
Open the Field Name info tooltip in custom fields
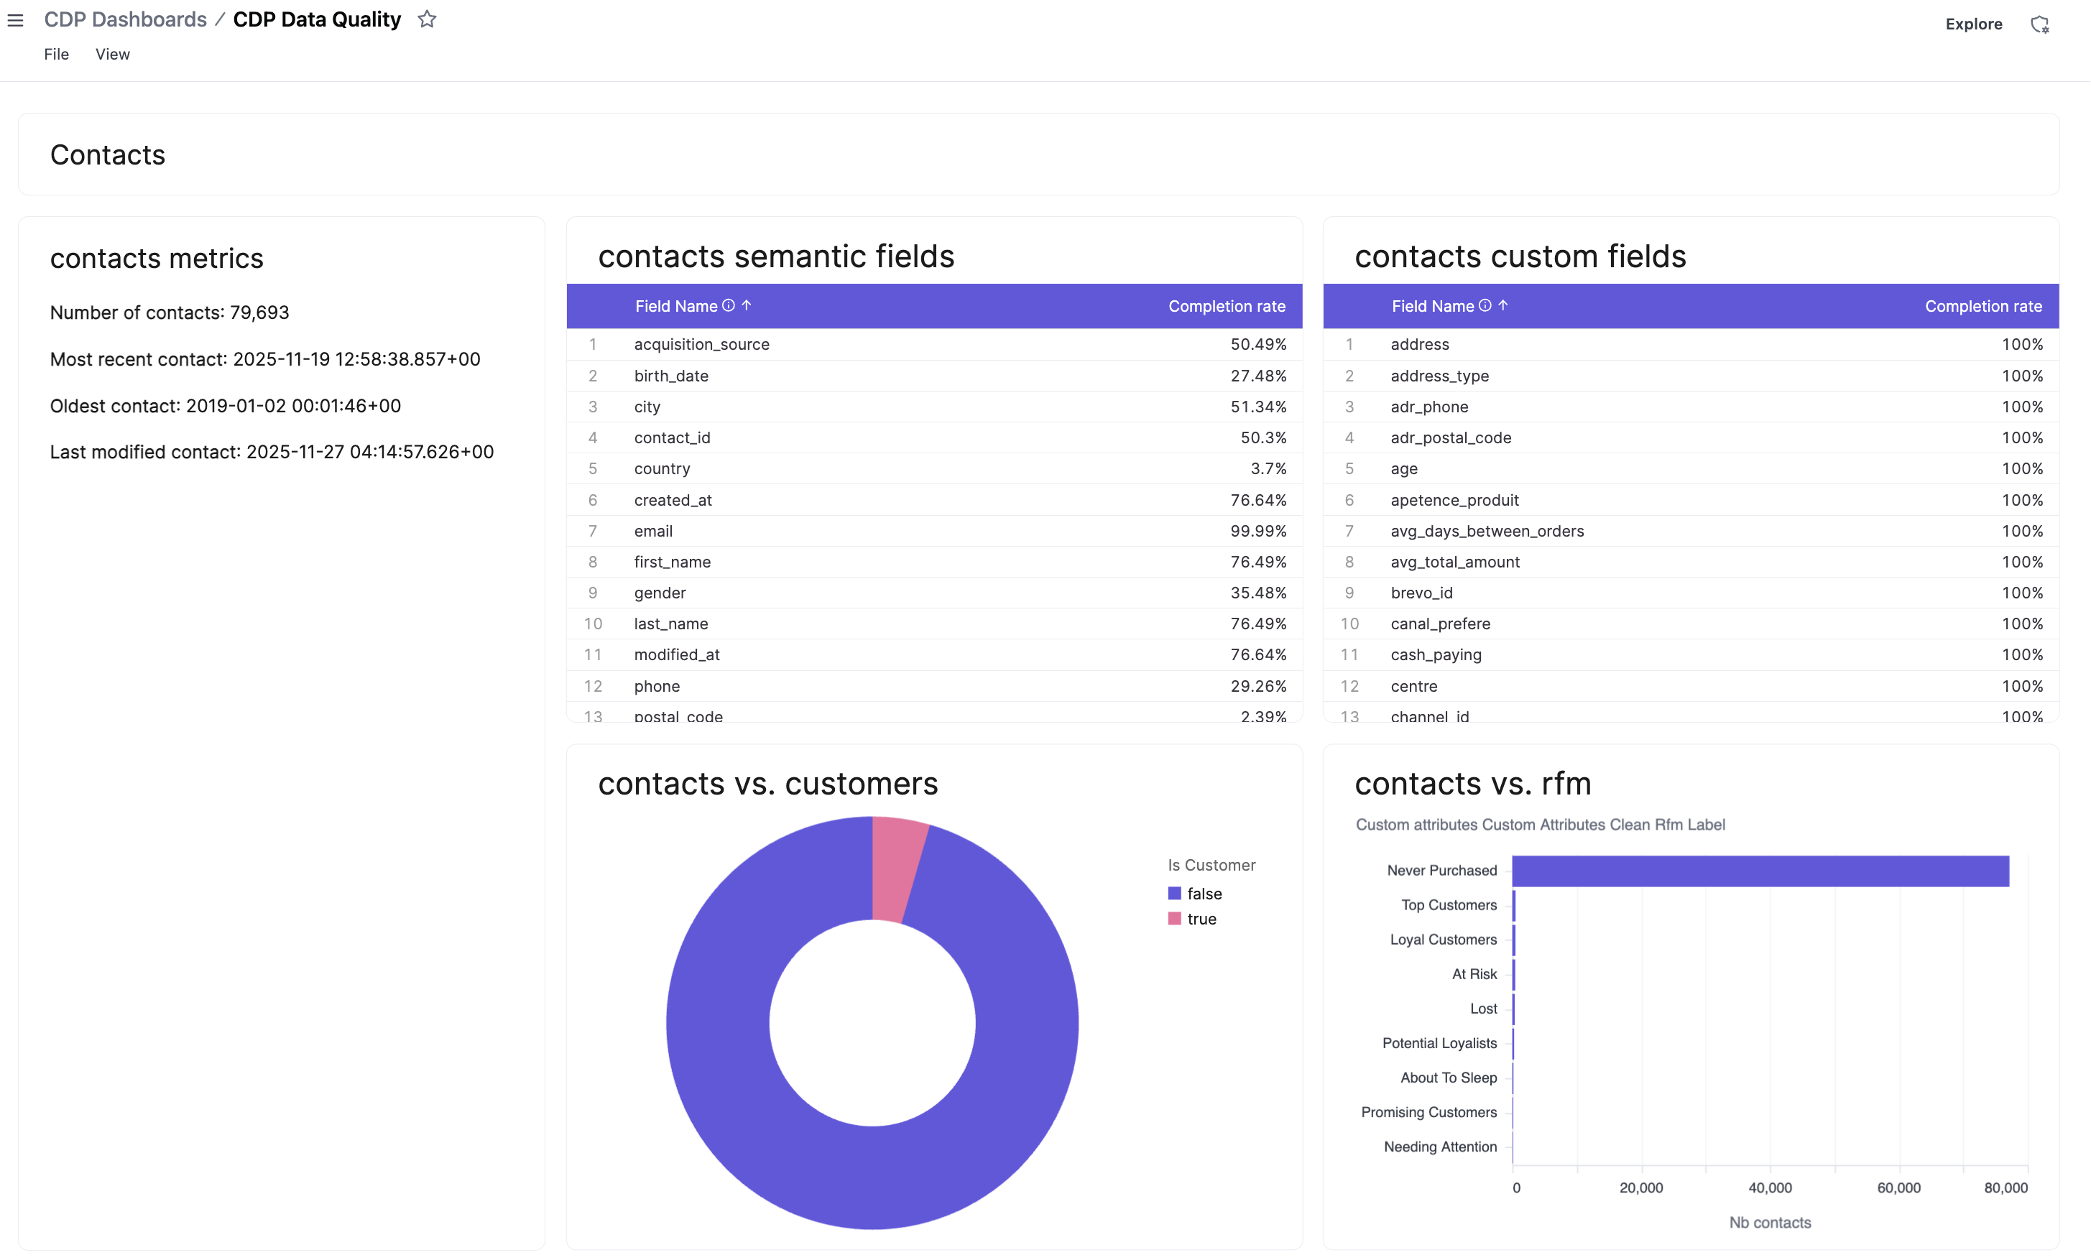(x=1485, y=305)
